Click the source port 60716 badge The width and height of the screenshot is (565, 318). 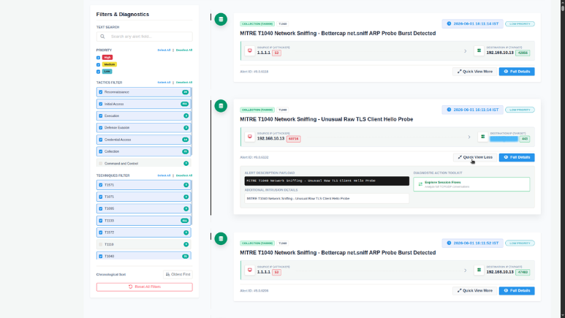[293, 139]
